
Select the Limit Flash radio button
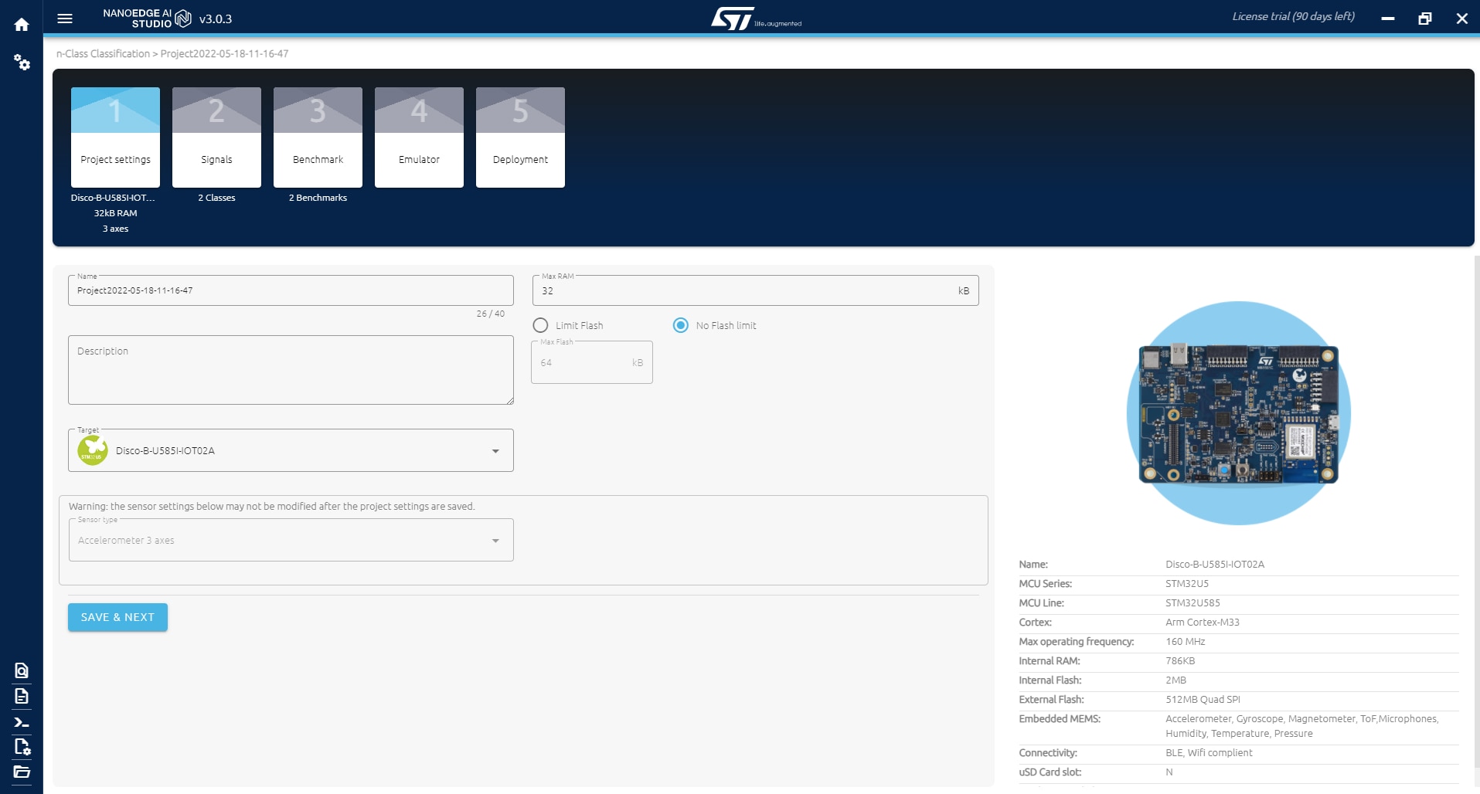(x=540, y=325)
